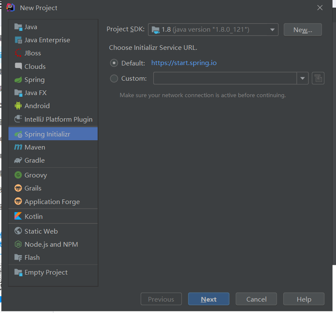Click the Gradle elephant icon
Image resolution: width=336 pixels, height=313 pixels.
pos(18,160)
